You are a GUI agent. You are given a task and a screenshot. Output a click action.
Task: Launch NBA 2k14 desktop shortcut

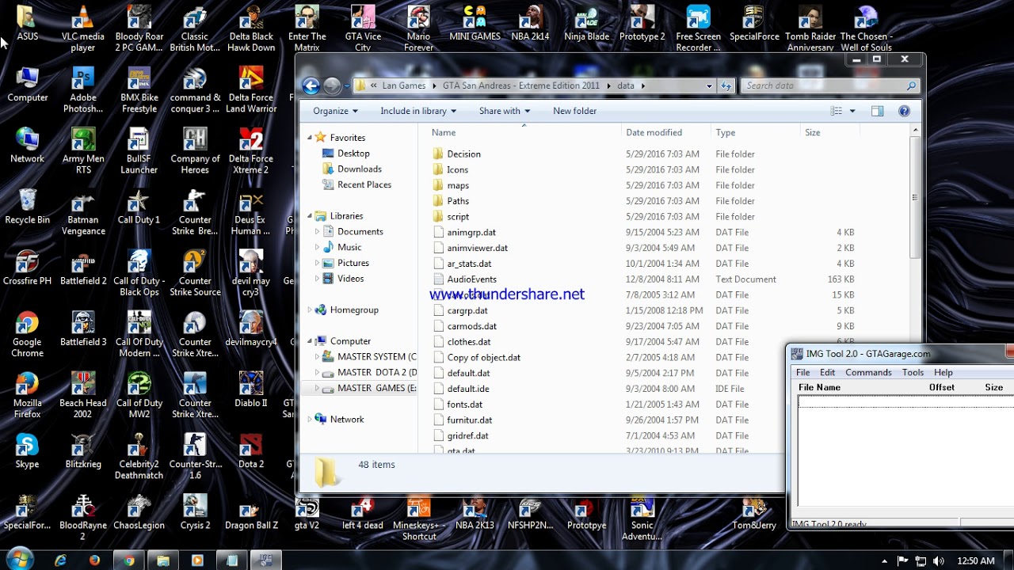tap(530, 24)
